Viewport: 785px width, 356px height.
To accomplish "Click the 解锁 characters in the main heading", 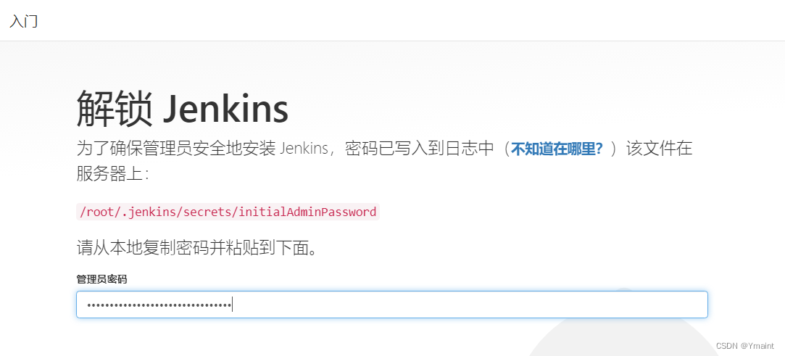I will (x=114, y=109).
